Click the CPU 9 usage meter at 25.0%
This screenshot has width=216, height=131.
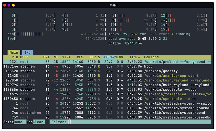135,20
